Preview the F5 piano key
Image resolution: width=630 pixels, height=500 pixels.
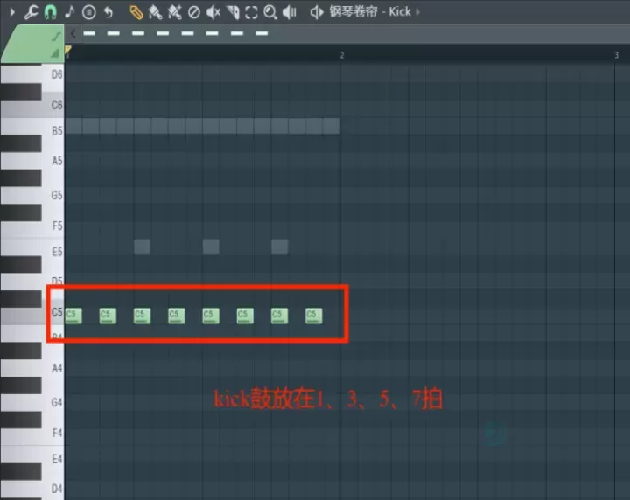coord(52,226)
